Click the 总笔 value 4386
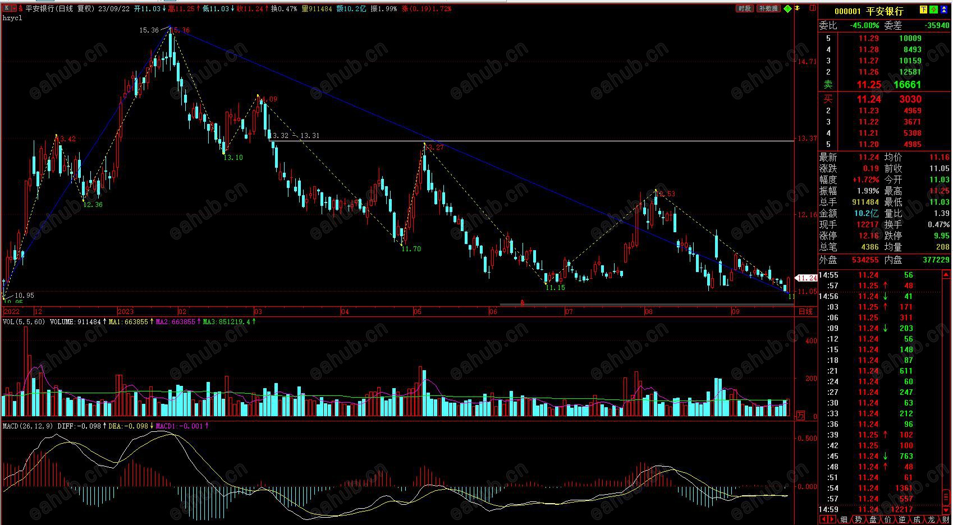This screenshot has width=953, height=525. pos(870,247)
